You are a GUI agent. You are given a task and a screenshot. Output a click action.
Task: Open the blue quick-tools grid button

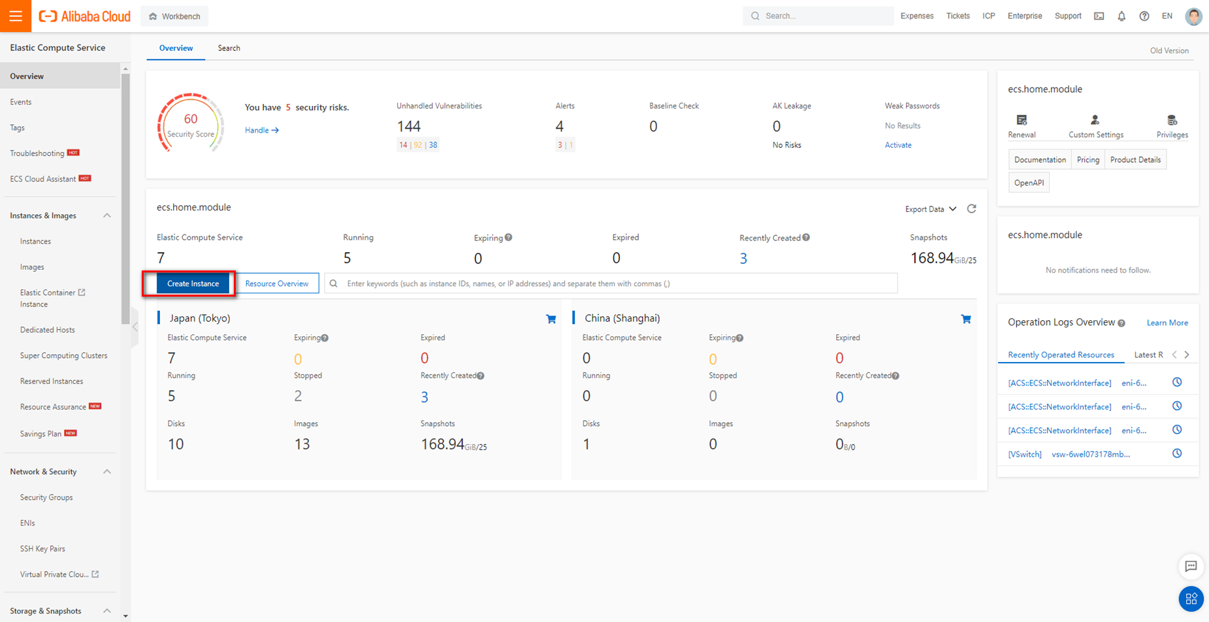[1191, 598]
